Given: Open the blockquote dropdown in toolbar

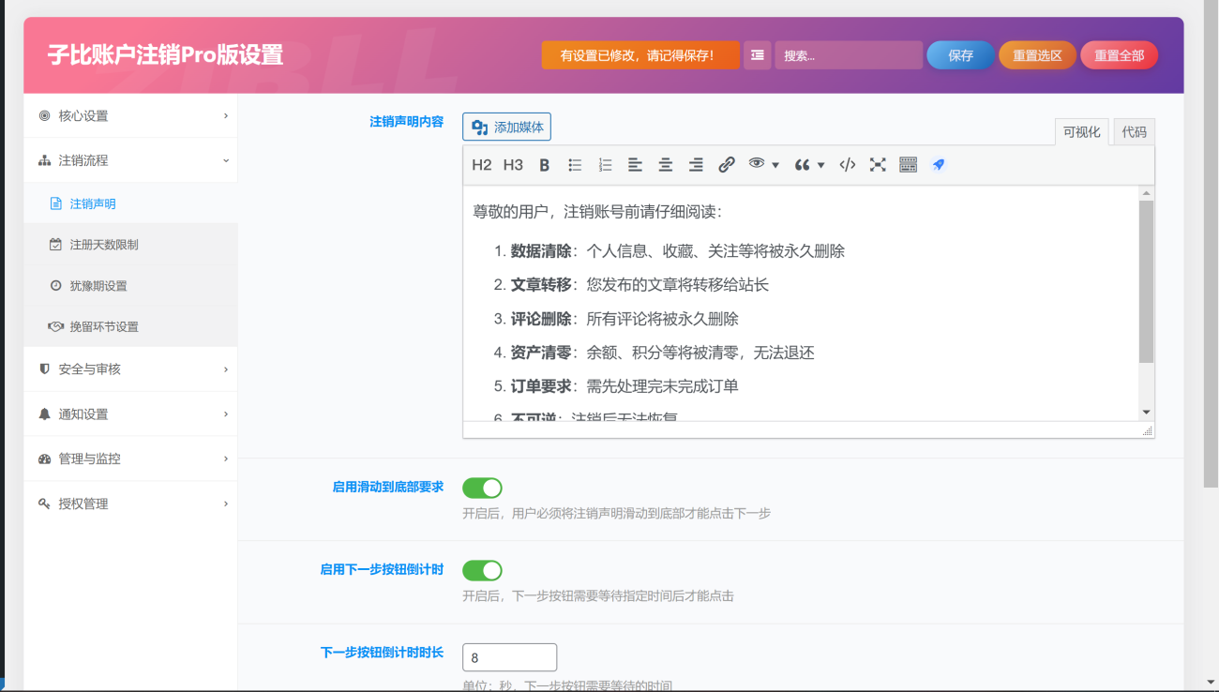Looking at the screenshot, I should tap(809, 165).
